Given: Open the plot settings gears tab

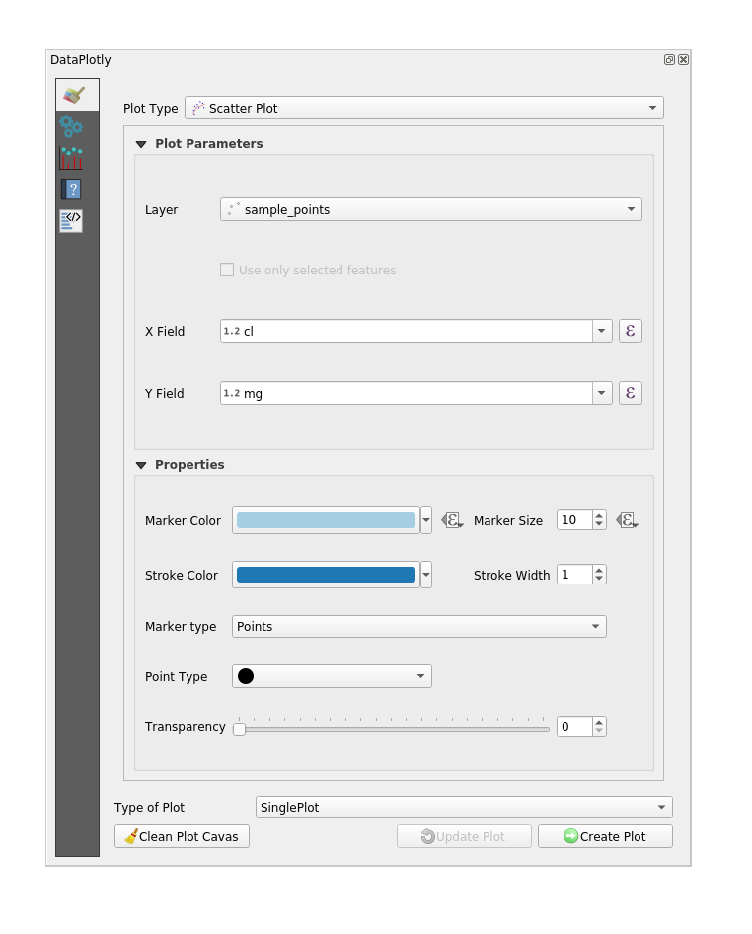Looking at the screenshot, I should pyautogui.click(x=71, y=126).
